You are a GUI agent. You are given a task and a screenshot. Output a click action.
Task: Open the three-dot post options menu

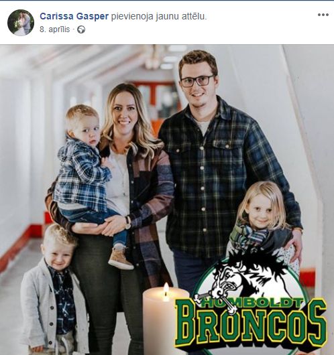coord(323,15)
